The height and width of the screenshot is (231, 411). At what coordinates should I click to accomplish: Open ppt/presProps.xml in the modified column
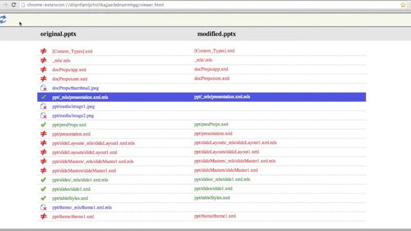(x=211, y=124)
